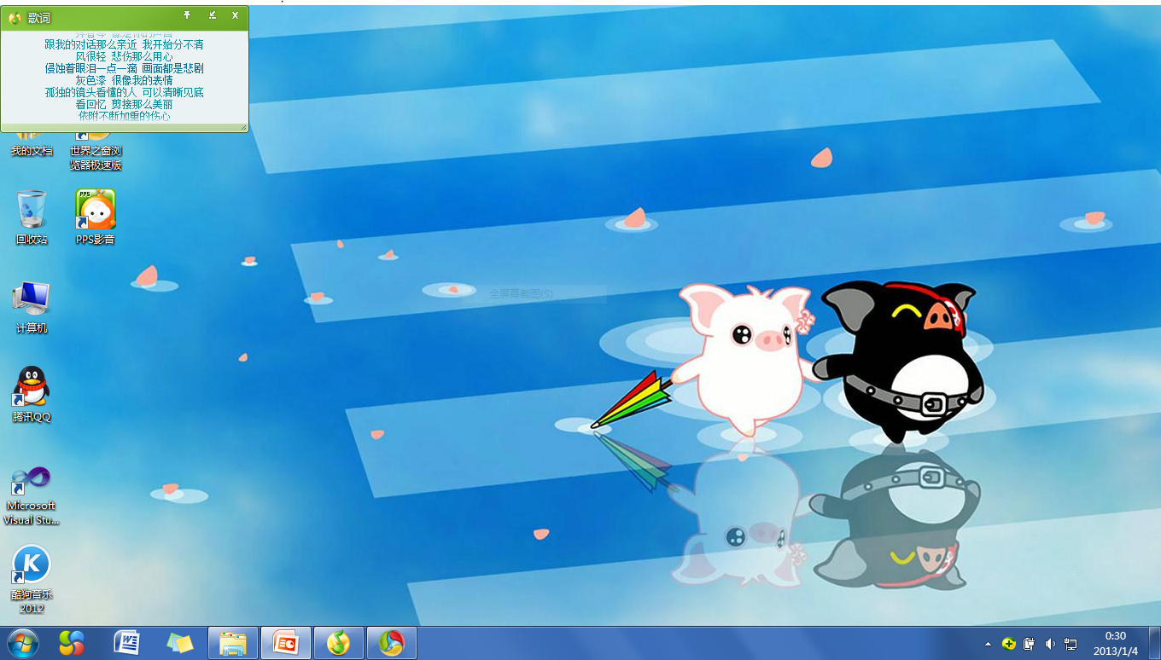Open the network tray icon
1161x660 pixels.
1071,644
